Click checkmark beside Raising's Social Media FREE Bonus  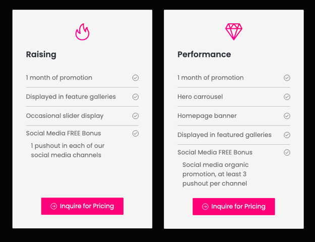135,133
